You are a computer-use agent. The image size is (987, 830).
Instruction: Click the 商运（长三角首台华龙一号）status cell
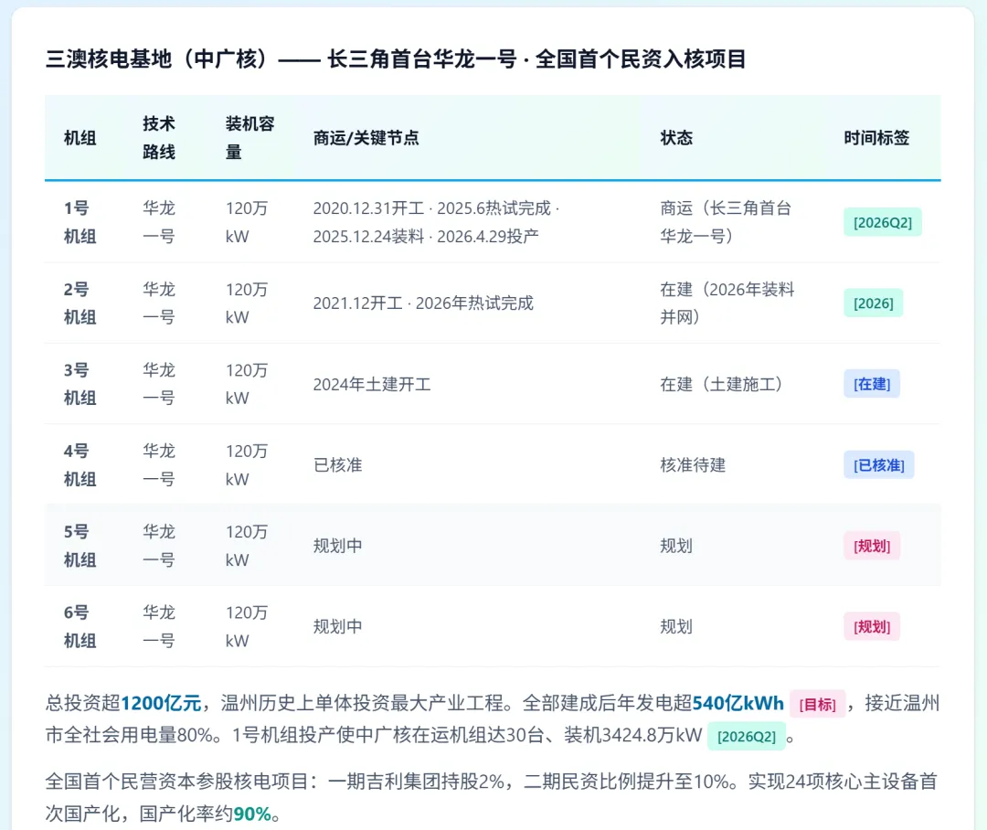click(726, 222)
